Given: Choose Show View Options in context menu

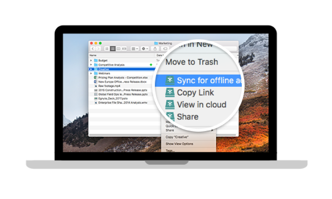Looking at the screenshot, I should point(179,144).
